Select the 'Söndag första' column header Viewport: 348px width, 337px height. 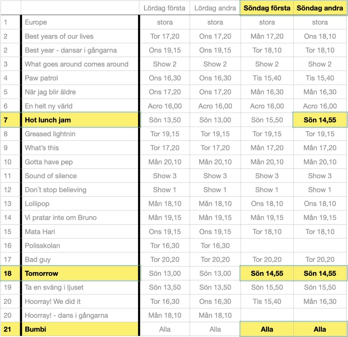point(267,8)
